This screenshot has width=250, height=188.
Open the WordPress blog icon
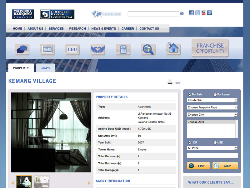point(209,13)
